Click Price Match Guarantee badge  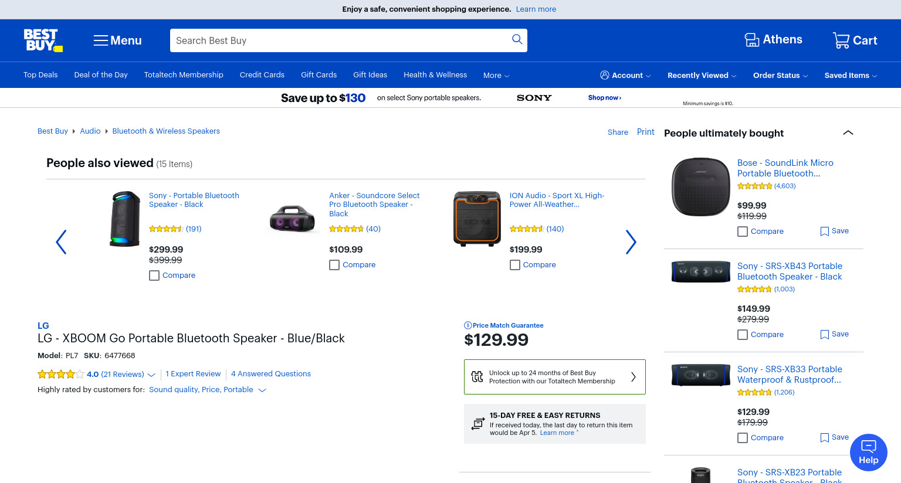point(504,325)
